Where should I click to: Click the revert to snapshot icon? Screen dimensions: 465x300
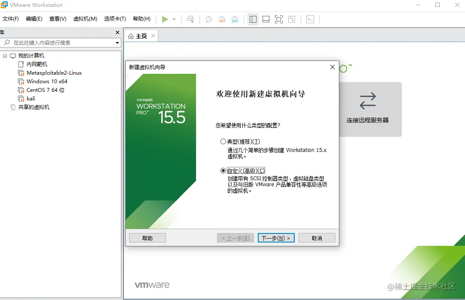point(222,20)
